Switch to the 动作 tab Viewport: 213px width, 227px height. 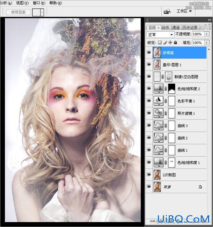165,28
